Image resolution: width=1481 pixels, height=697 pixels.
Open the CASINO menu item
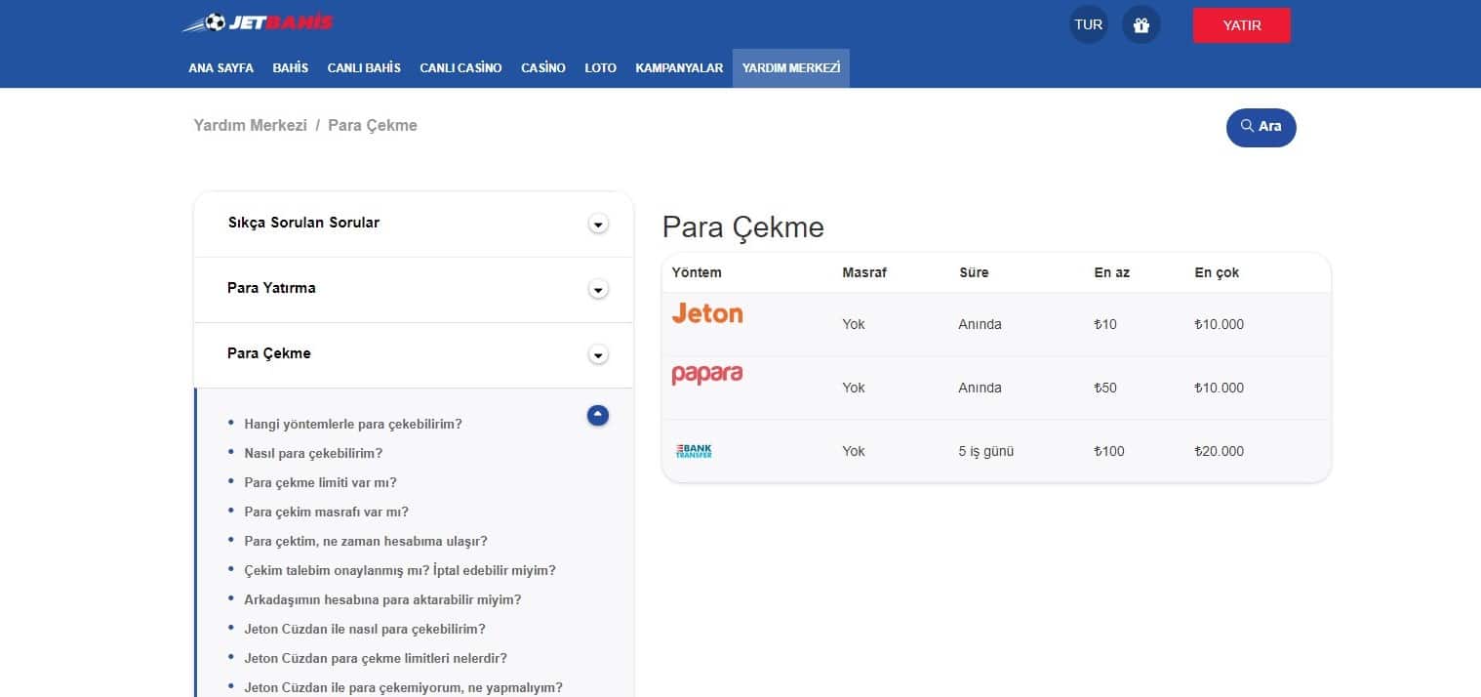pyautogui.click(x=543, y=68)
